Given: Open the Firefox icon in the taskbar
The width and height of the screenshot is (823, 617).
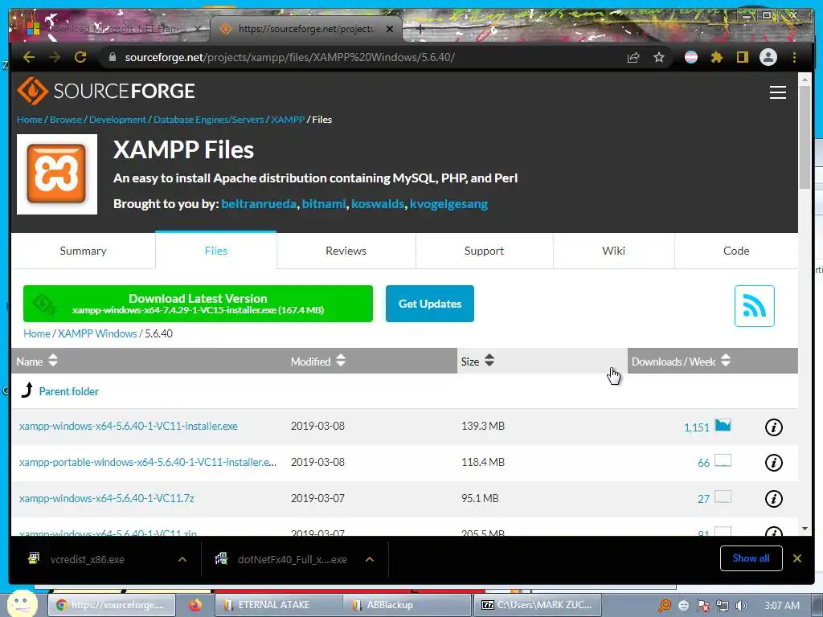Looking at the screenshot, I should 195,605.
